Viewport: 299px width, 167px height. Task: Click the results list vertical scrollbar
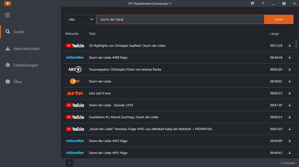(x=296, y=44)
